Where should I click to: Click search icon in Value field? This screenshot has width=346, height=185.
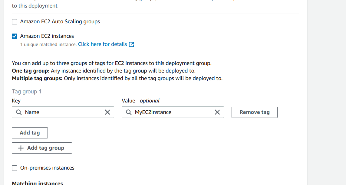coord(129,112)
